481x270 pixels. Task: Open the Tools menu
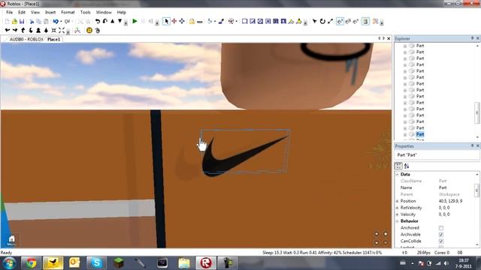(85, 12)
